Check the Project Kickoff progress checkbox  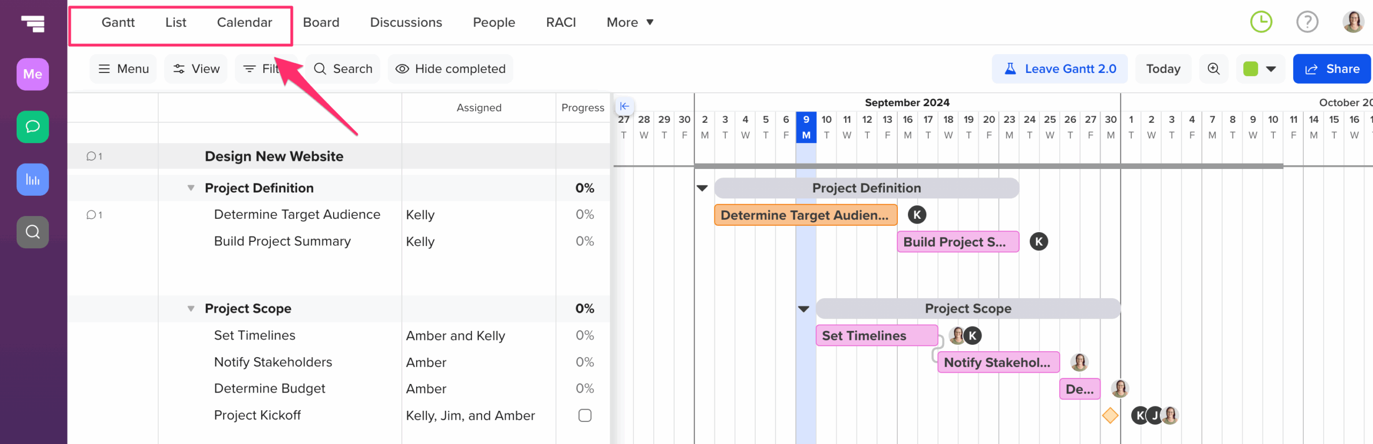pos(585,415)
